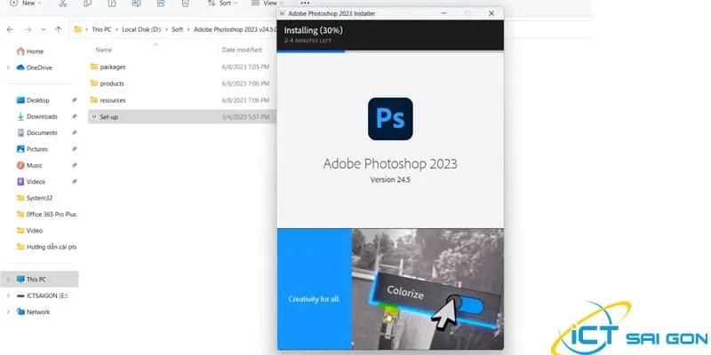This screenshot has height=355, width=711.
Task: Click the Forward navigation arrow
Action: click(28, 29)
